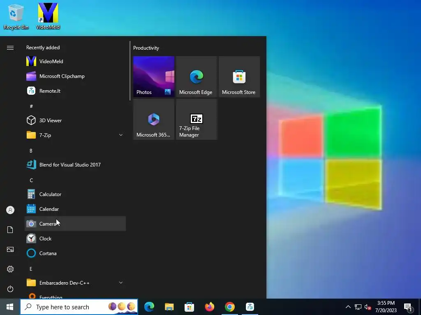Click the Recently added header
This screenshot has width=421, height=315.
(43, 48)
